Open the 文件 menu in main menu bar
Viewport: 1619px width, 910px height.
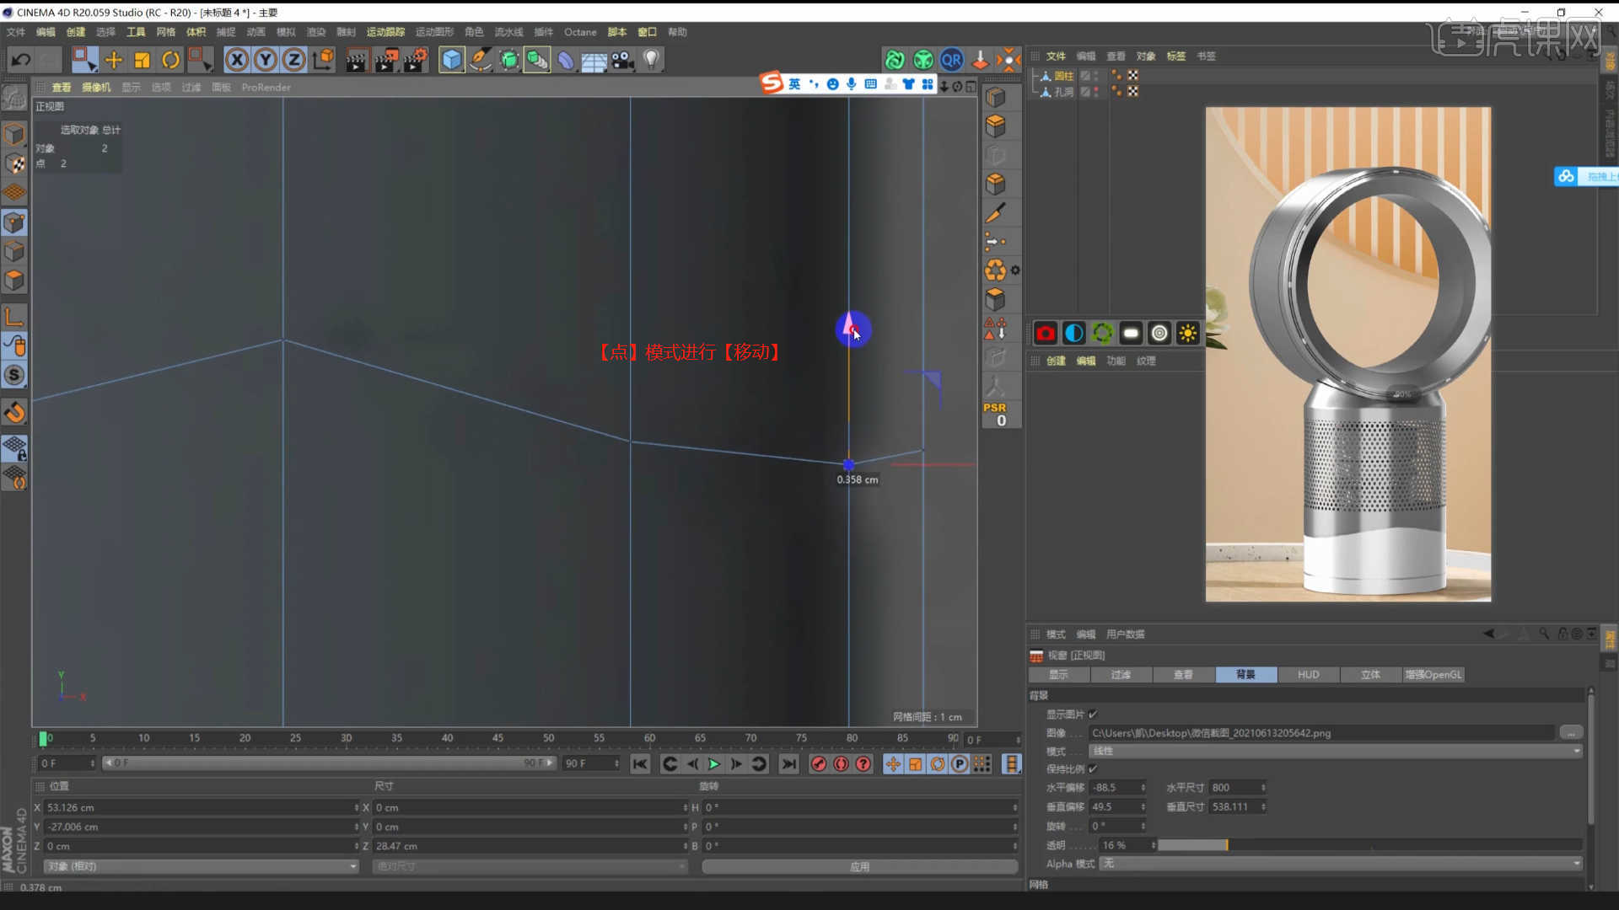point(16,32)
